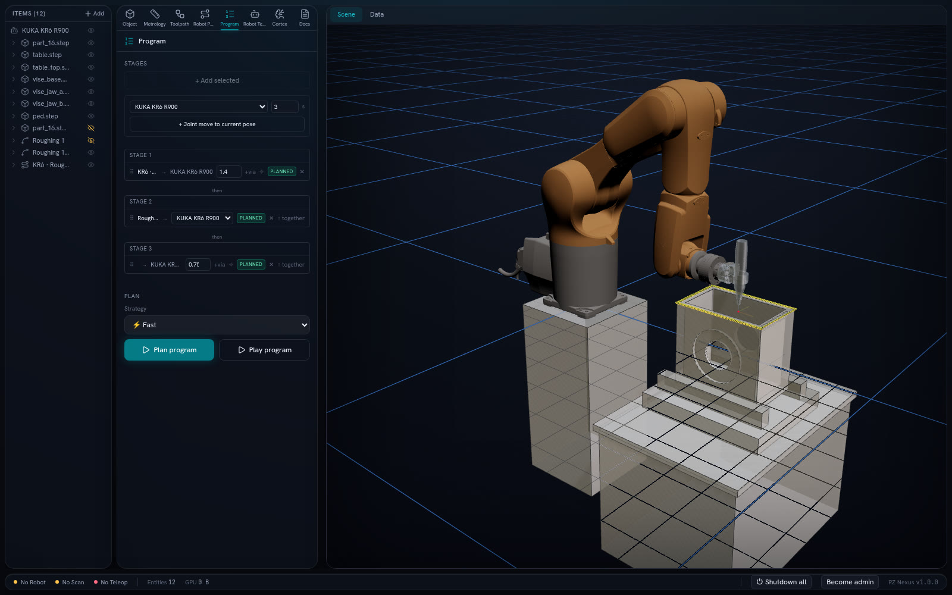Click + Add selected button
952x595 pixels.
coord(217,80)
